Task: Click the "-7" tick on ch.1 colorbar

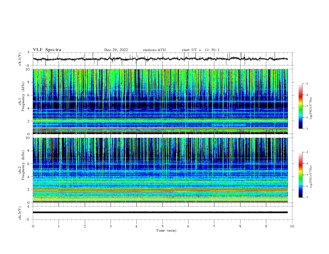Action: pyautogui.click(x=306, y=129)
